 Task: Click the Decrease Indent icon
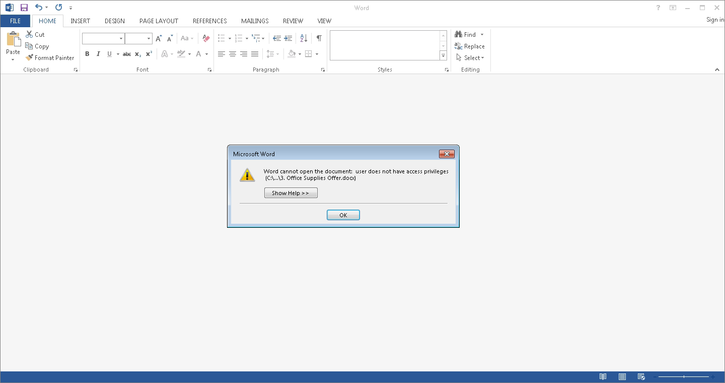pyautogui.click(x=277, y=38)
